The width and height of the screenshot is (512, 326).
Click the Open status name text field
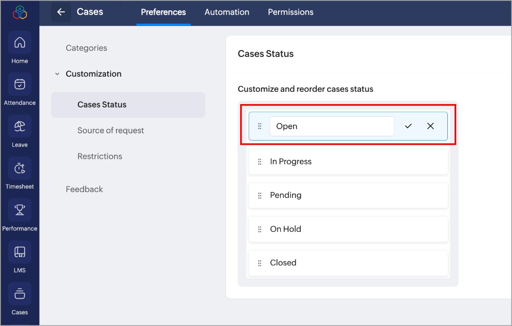[332, 126]
